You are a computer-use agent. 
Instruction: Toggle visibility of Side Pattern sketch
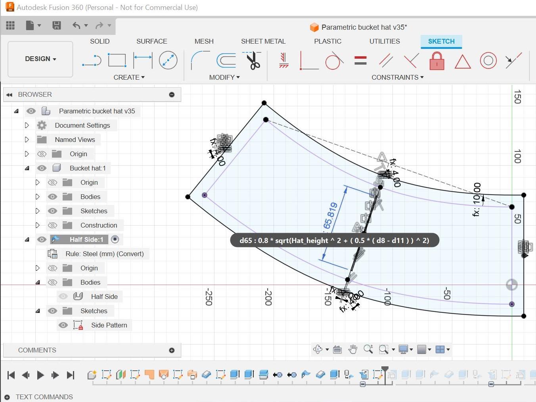63,325
